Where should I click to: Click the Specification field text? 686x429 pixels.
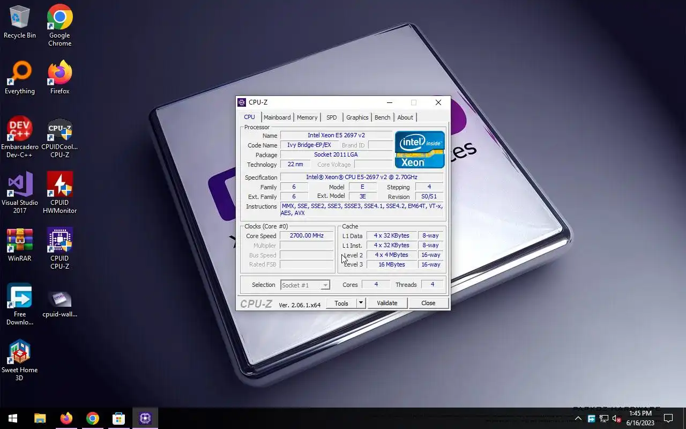pyautogui.click(x=362, y=177)
